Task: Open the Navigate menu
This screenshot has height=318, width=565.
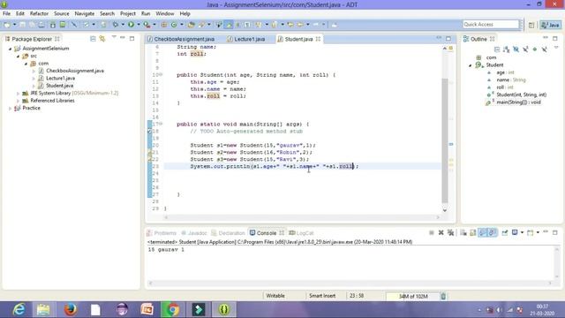Action: [85, 13]
